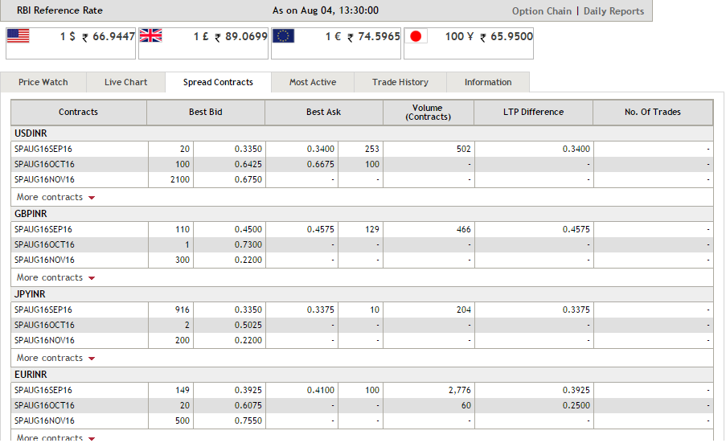Open the Live Chart tab
This screenshot has width=726, height=443.
click(x=125, y=82)
